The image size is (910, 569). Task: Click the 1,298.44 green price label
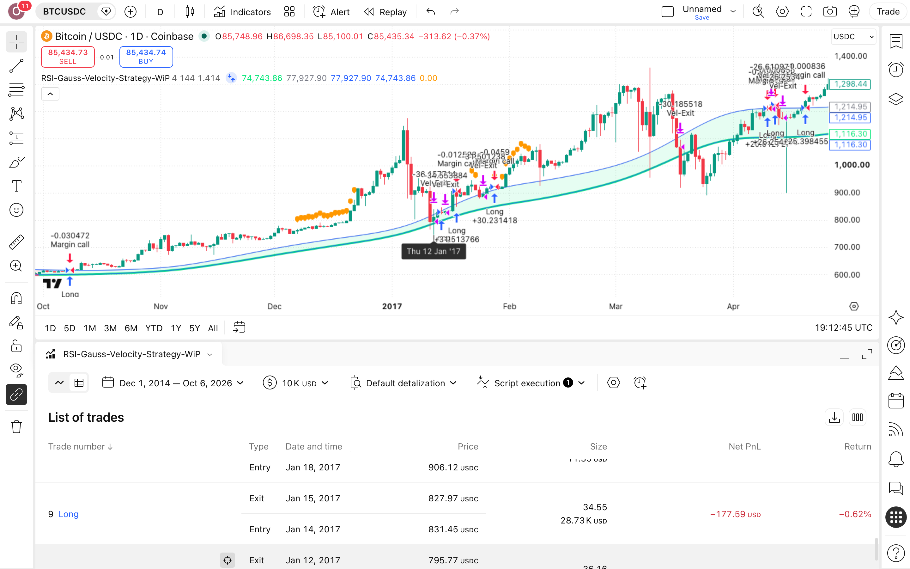pyautogui.click(x=850, y=84)
